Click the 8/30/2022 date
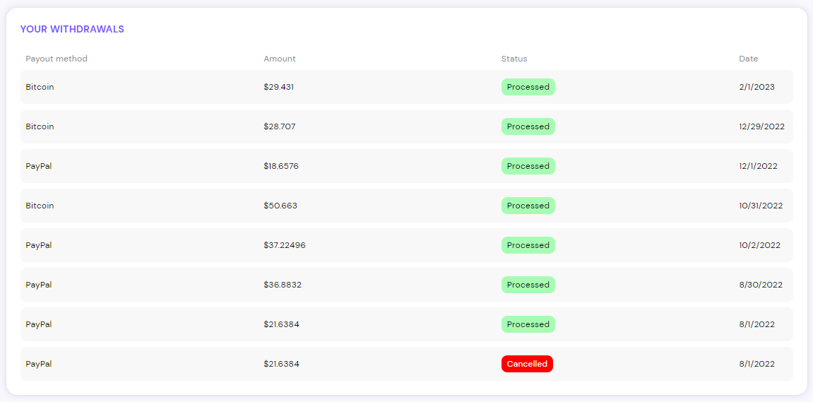The width and height of the screenshot is (813, 402). click(x=761, y=285)
